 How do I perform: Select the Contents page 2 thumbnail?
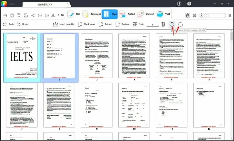pos(59,56)
